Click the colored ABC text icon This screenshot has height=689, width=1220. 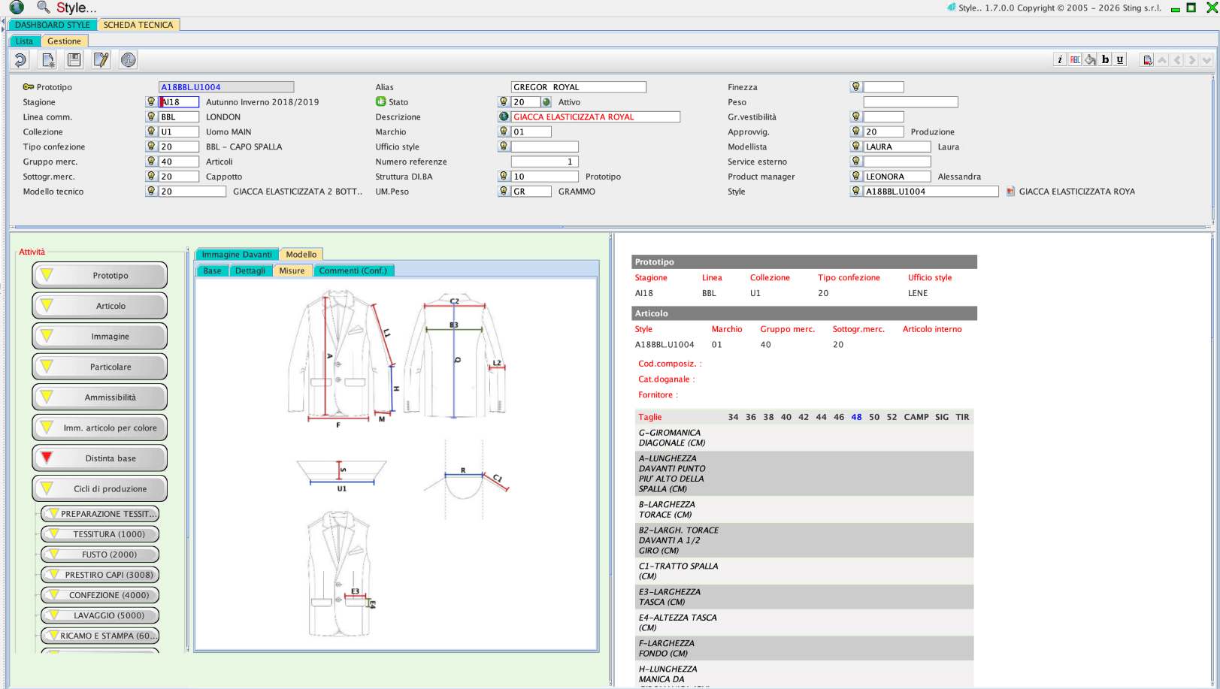tap(1075, 60)
